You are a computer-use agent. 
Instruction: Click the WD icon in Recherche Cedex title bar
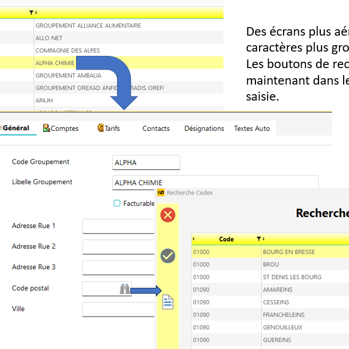160,193
